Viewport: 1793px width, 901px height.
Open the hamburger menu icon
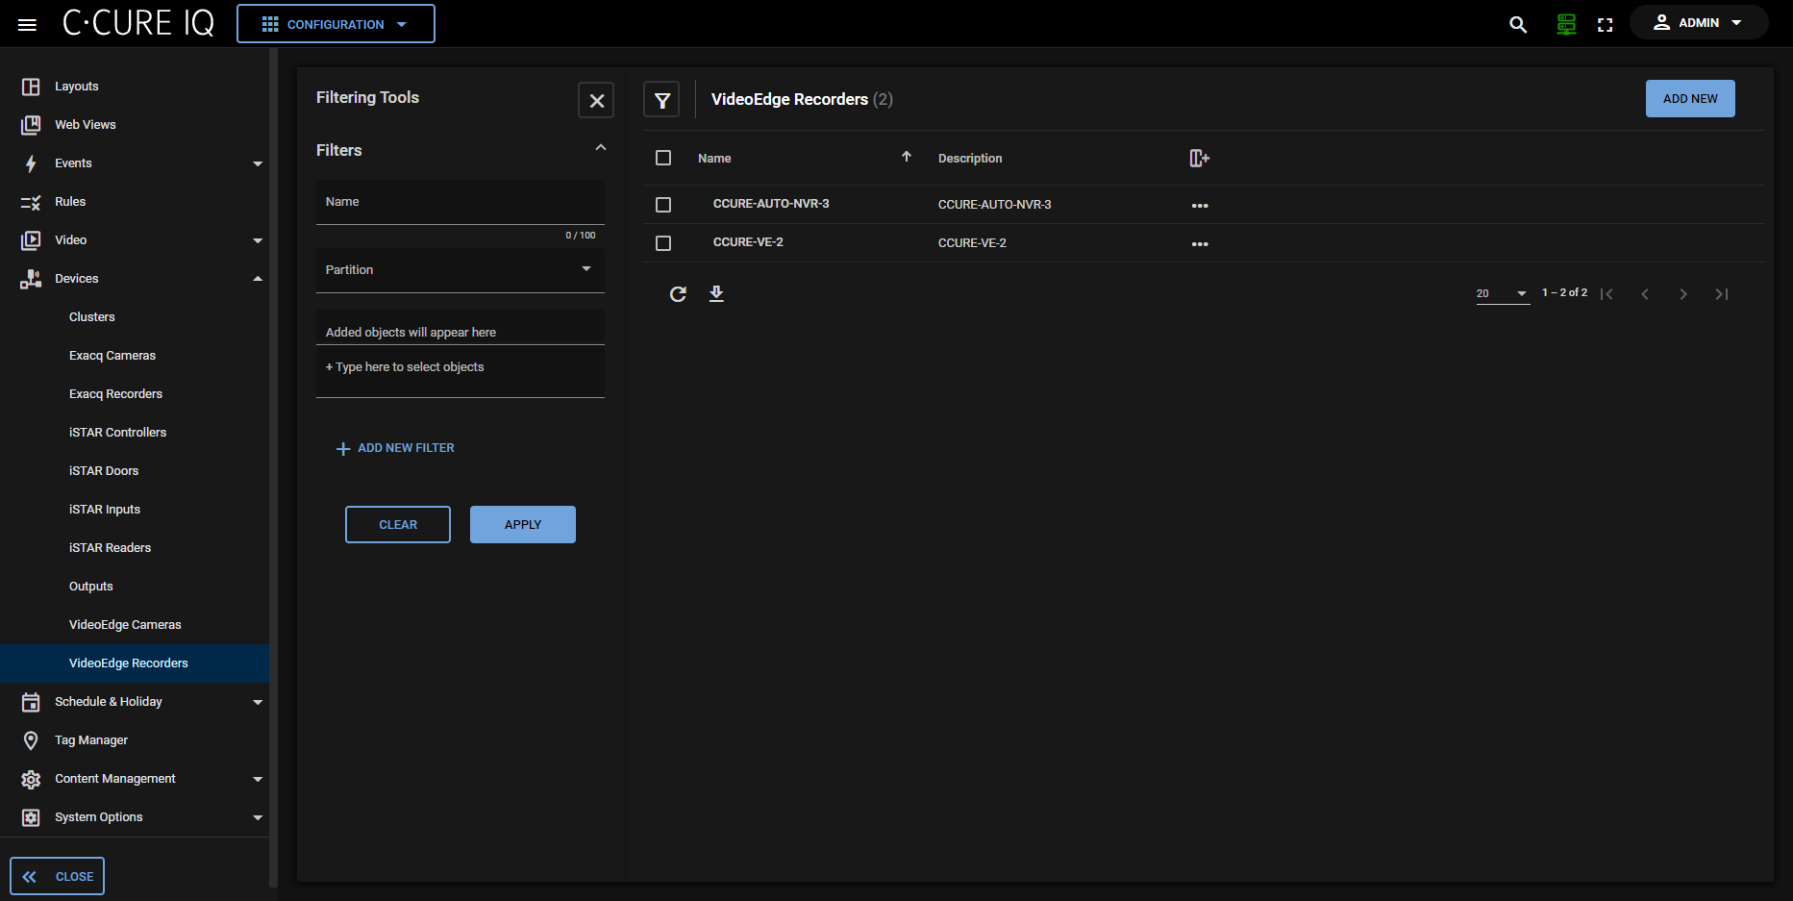pyautogui.click(x=27, y=25)
